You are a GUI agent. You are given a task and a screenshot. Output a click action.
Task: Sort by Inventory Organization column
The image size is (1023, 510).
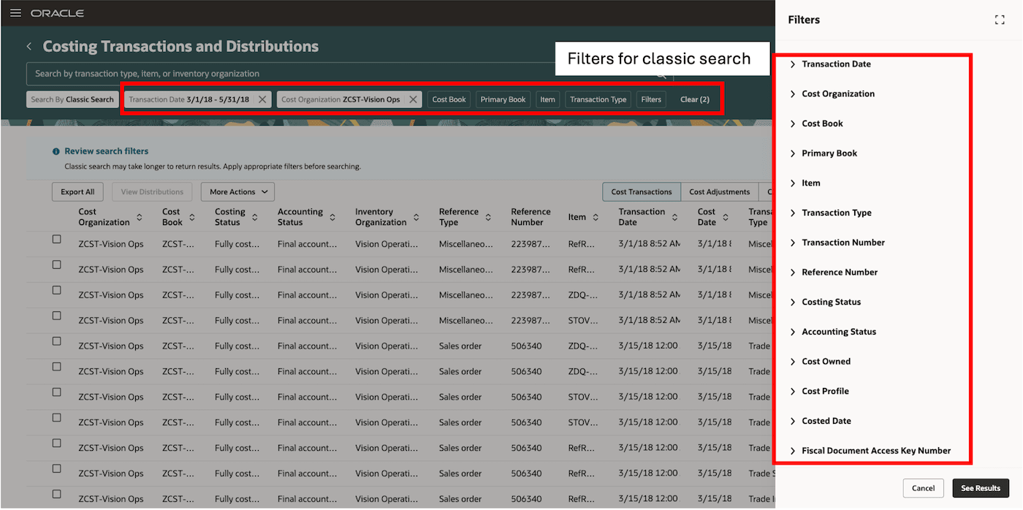coord(417,217)
